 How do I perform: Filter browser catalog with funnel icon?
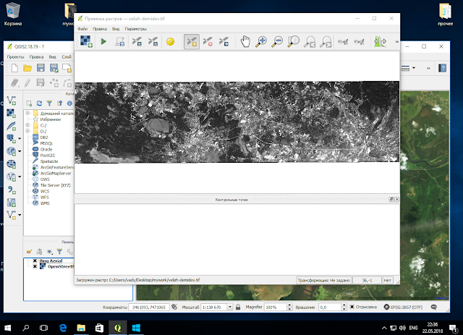(49, 103)
